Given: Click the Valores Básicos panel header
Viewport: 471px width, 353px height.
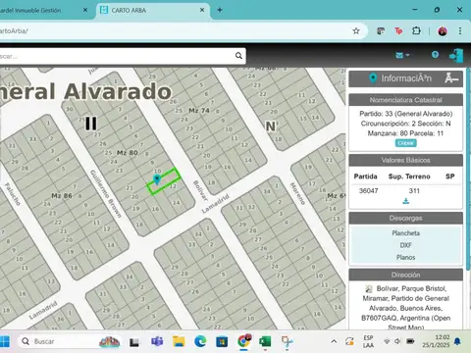Looking at the screenshot, I should (x=405, y=160).
